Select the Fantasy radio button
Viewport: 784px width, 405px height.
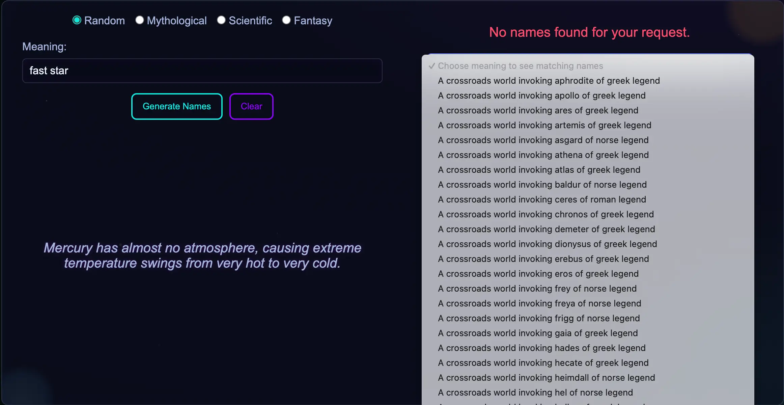coord(286,20)
